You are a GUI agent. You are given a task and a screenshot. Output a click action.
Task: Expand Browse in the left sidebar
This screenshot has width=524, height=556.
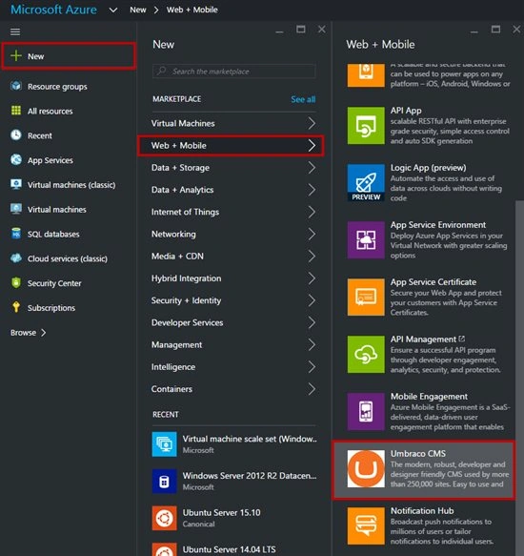29,333
